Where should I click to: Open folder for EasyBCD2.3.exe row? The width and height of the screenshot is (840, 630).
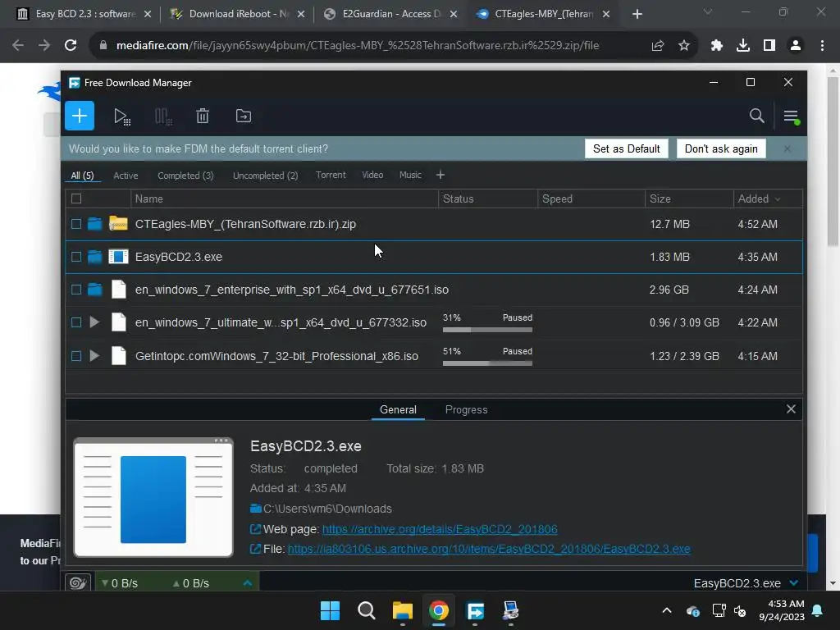tap(95, 257)
